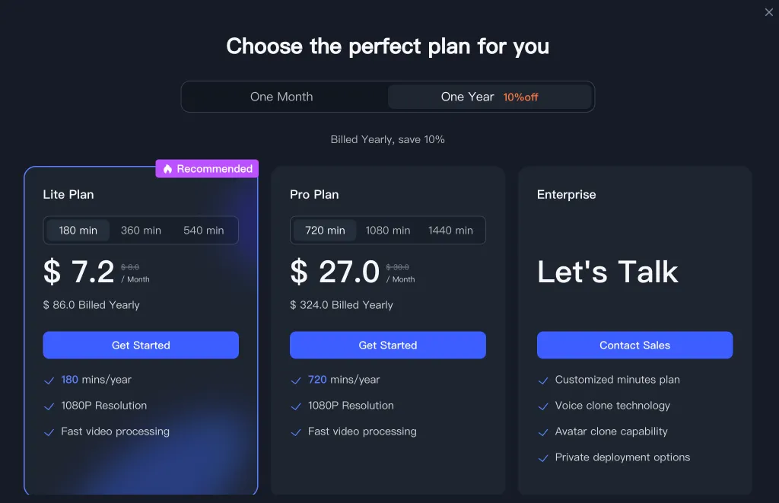Click the 10%off discount label
Image resolution: width=779 pixels, height=503 pixels.
click(520, 97)
